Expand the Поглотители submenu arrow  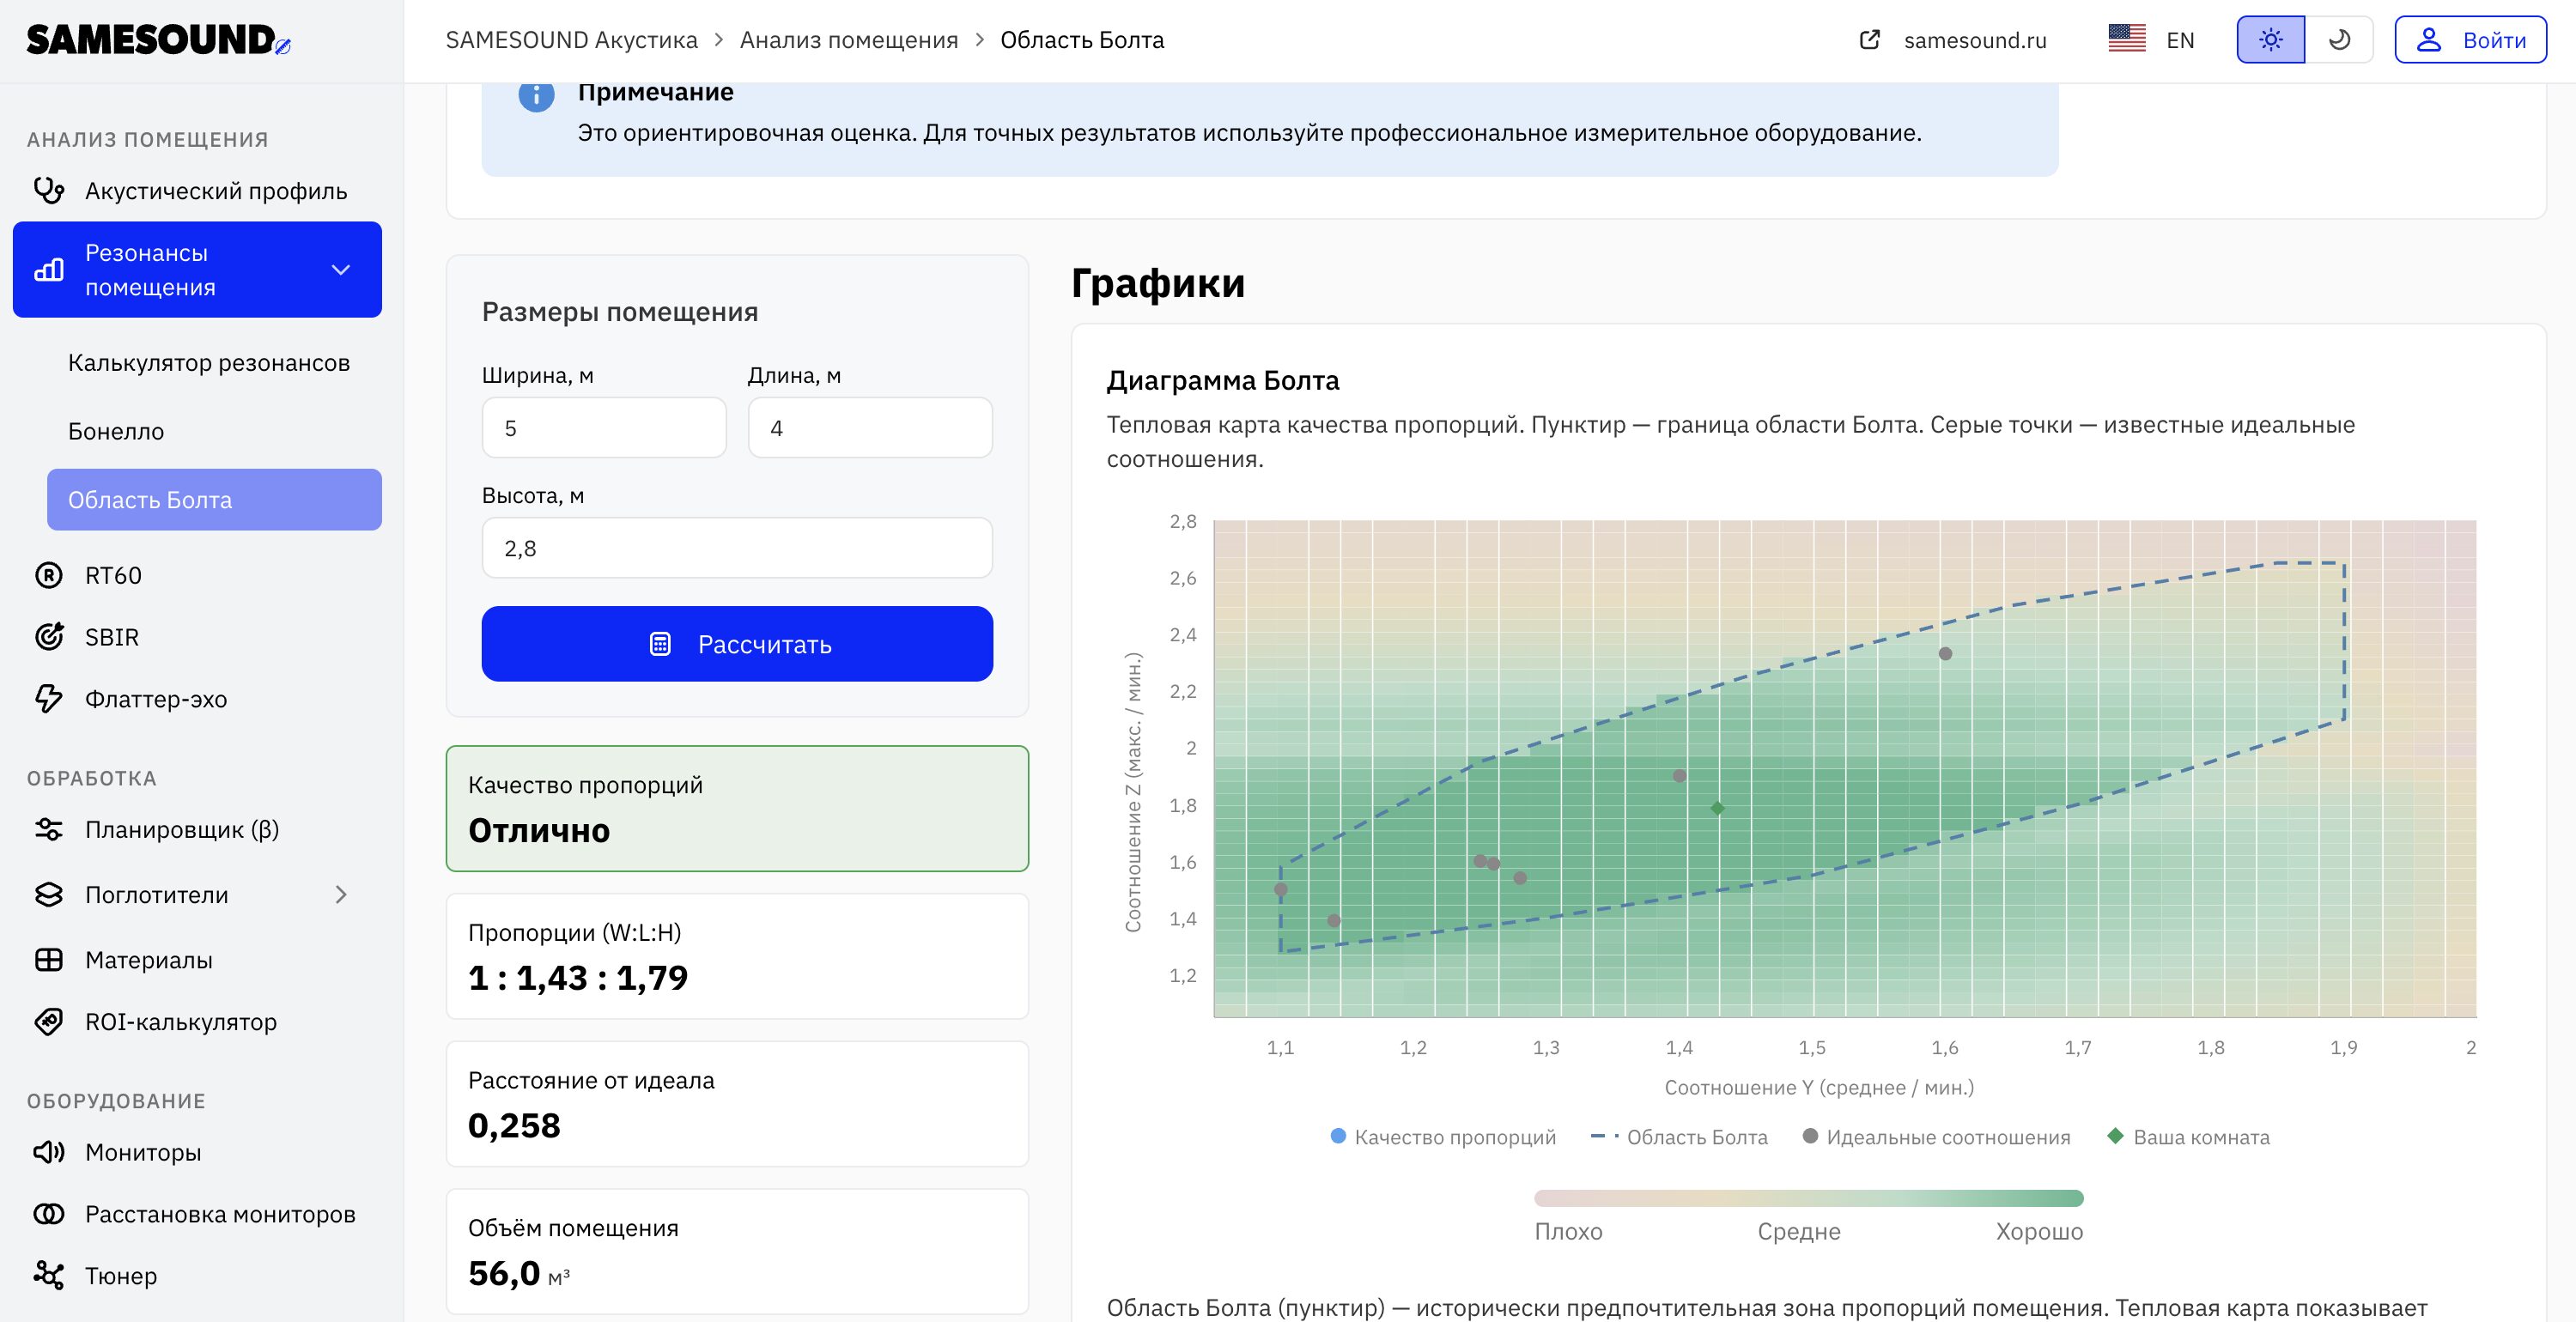pos(341,894)
